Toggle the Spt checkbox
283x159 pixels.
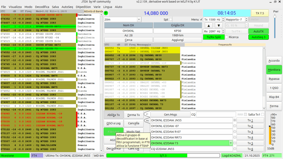pyautogui.click(x=171, y=19)
